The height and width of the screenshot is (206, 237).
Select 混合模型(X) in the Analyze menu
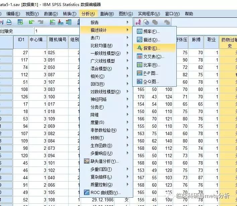click(106, 69)
